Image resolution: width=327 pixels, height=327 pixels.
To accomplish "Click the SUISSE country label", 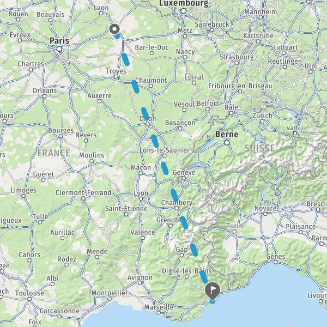I will coord(259,148).
